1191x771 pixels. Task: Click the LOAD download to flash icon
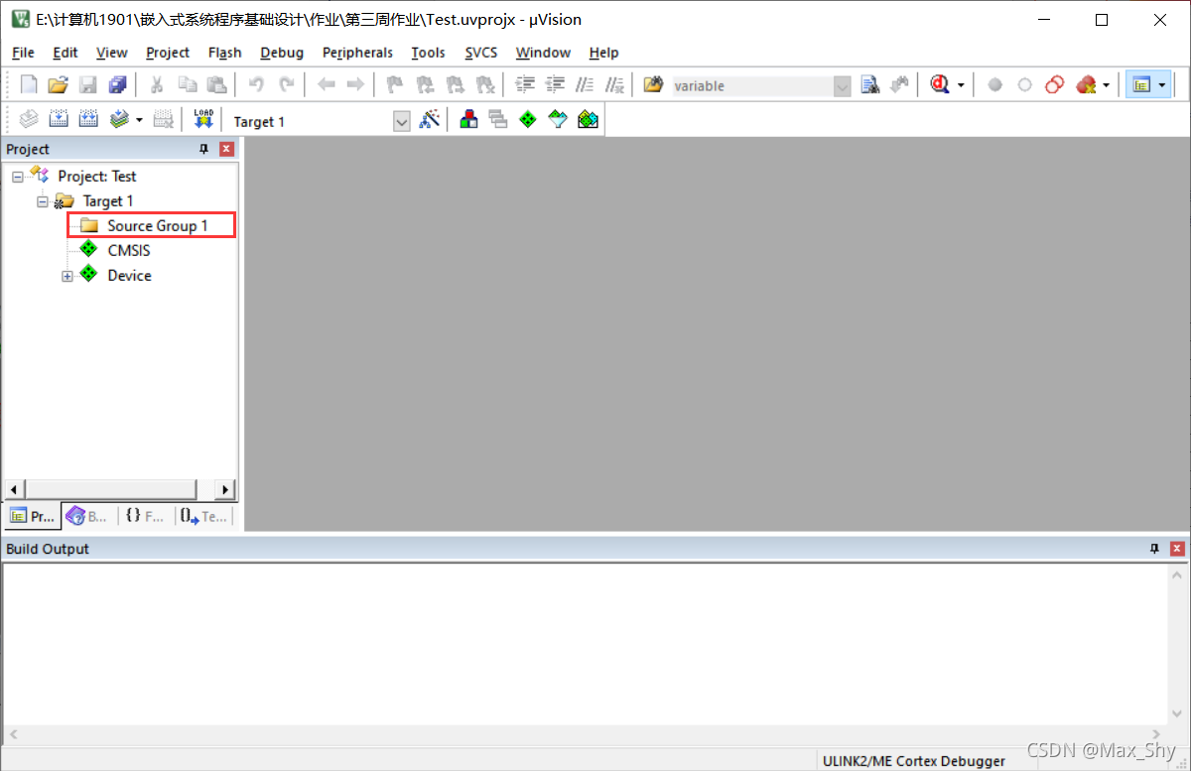point(203,120)
